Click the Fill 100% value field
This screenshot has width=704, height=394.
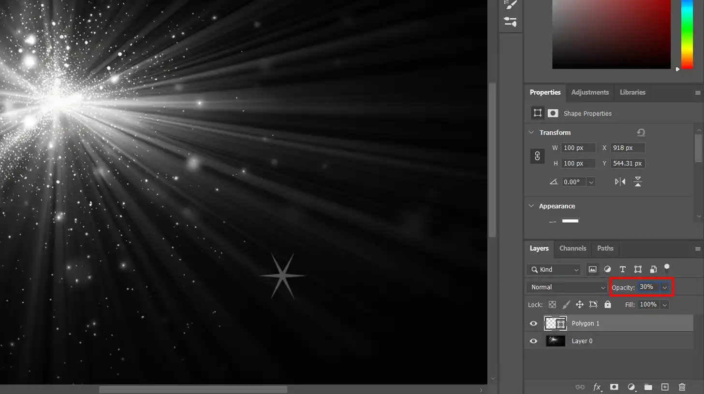tap(649, 305)
